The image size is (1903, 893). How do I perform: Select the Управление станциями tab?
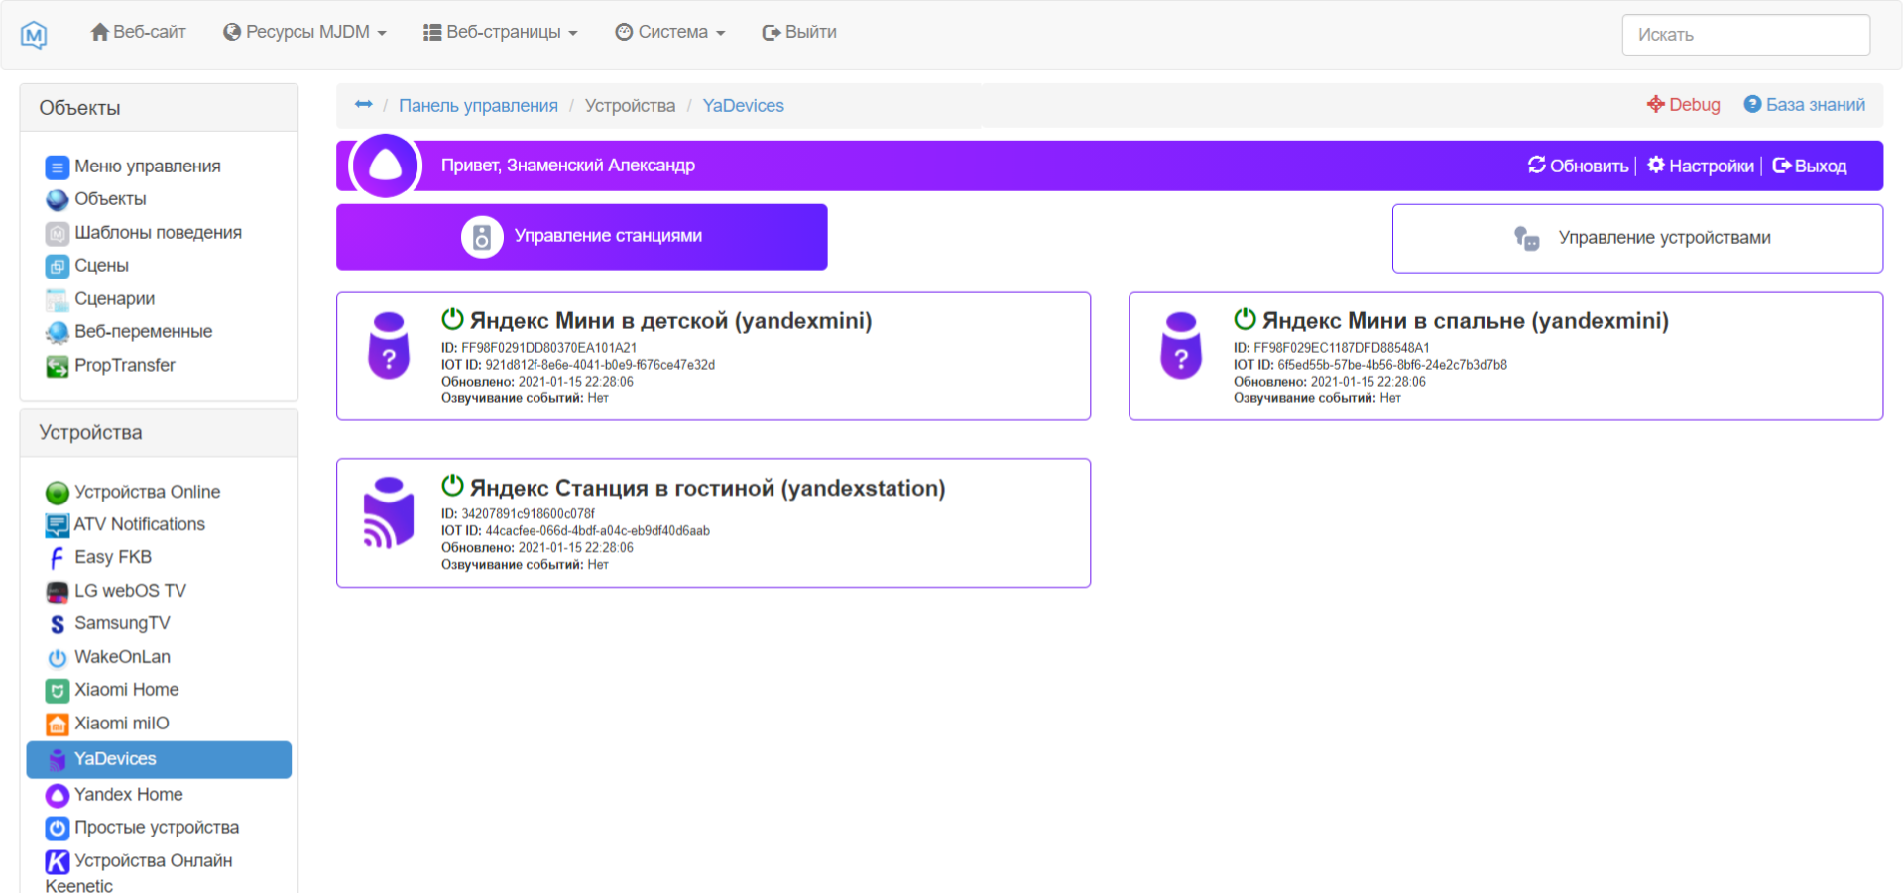(581, 236)
